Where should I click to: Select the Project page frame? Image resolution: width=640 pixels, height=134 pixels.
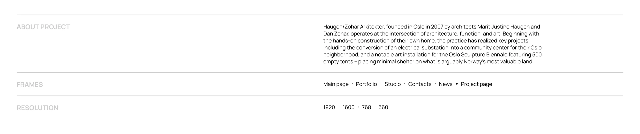click(x=476, y=84)
